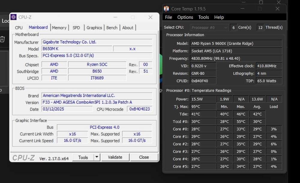Click the Power 15.5W reading
This screenshot has width=300, height=183.
point(203,99)
